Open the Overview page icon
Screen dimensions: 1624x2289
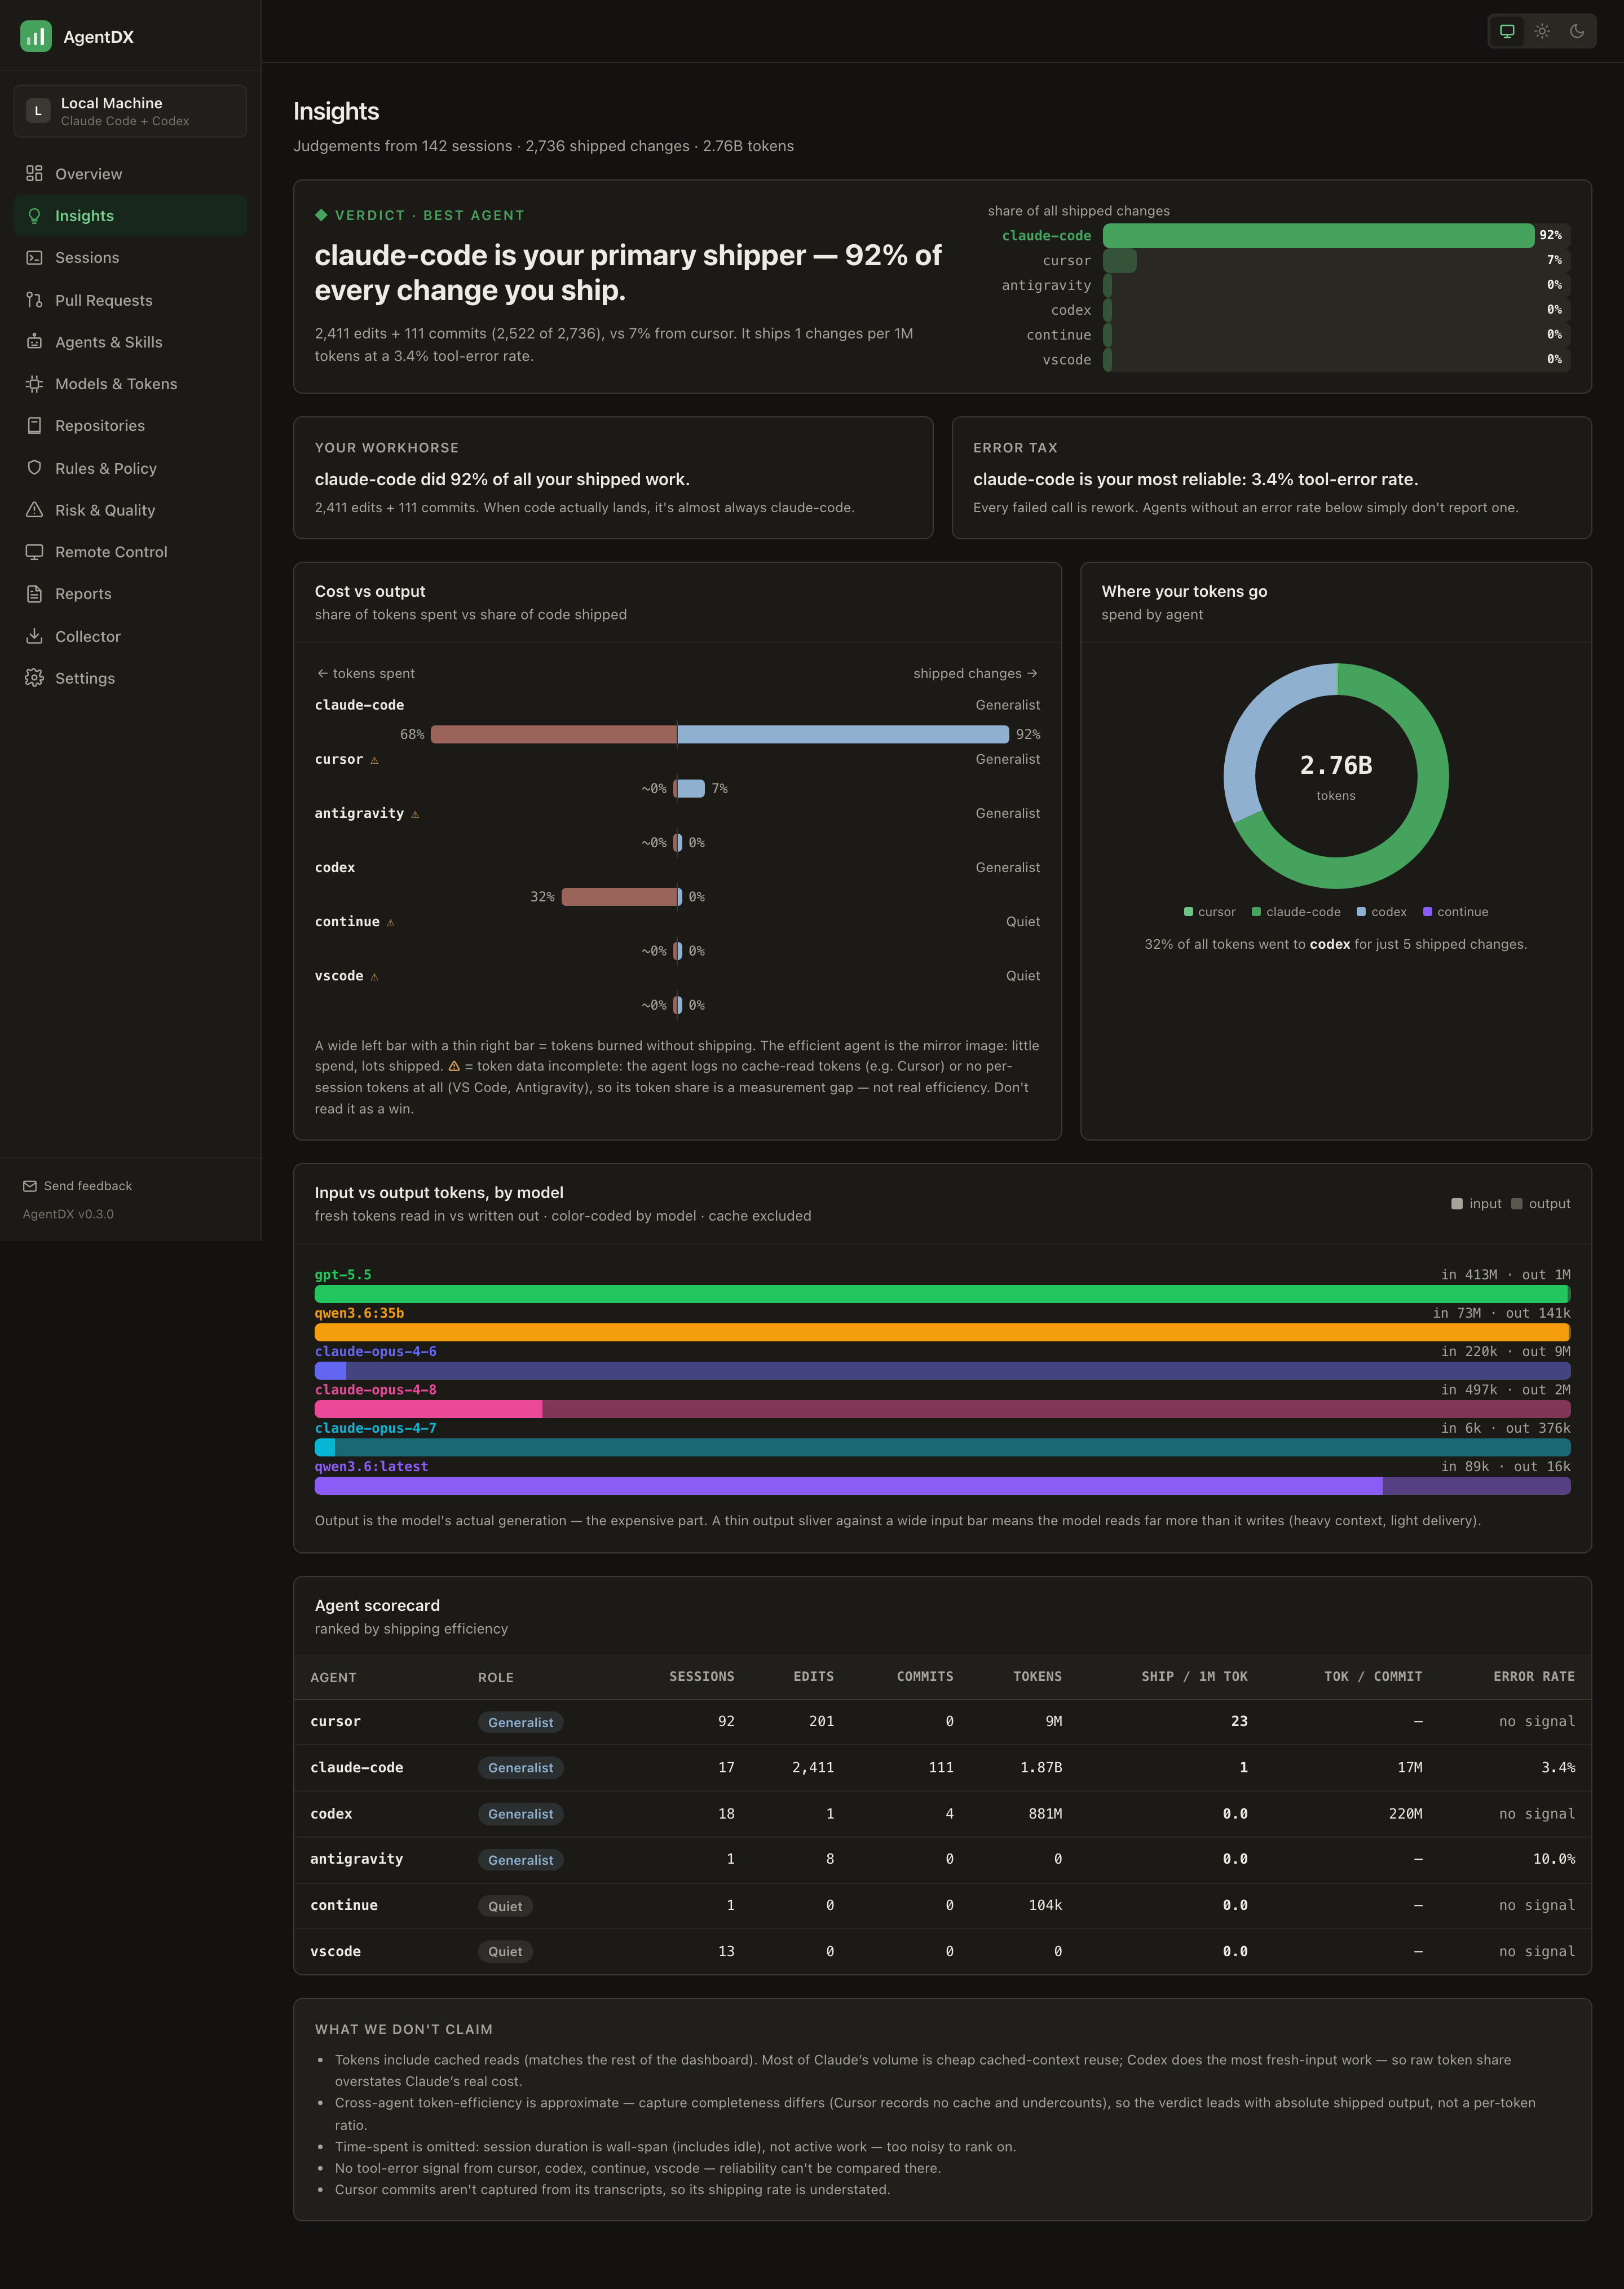pos(34,173)
